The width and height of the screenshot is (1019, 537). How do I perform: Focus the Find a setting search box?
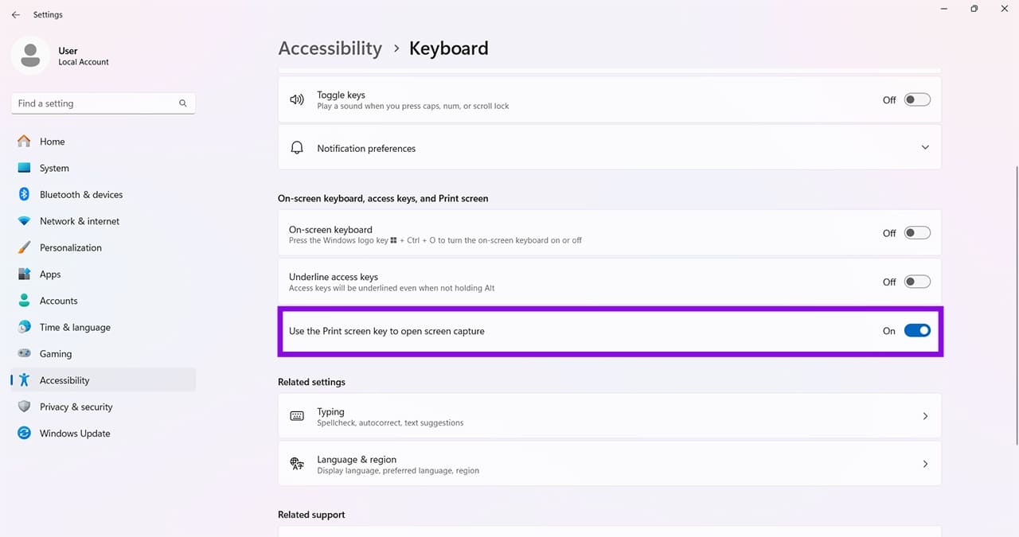click(103, 103)
